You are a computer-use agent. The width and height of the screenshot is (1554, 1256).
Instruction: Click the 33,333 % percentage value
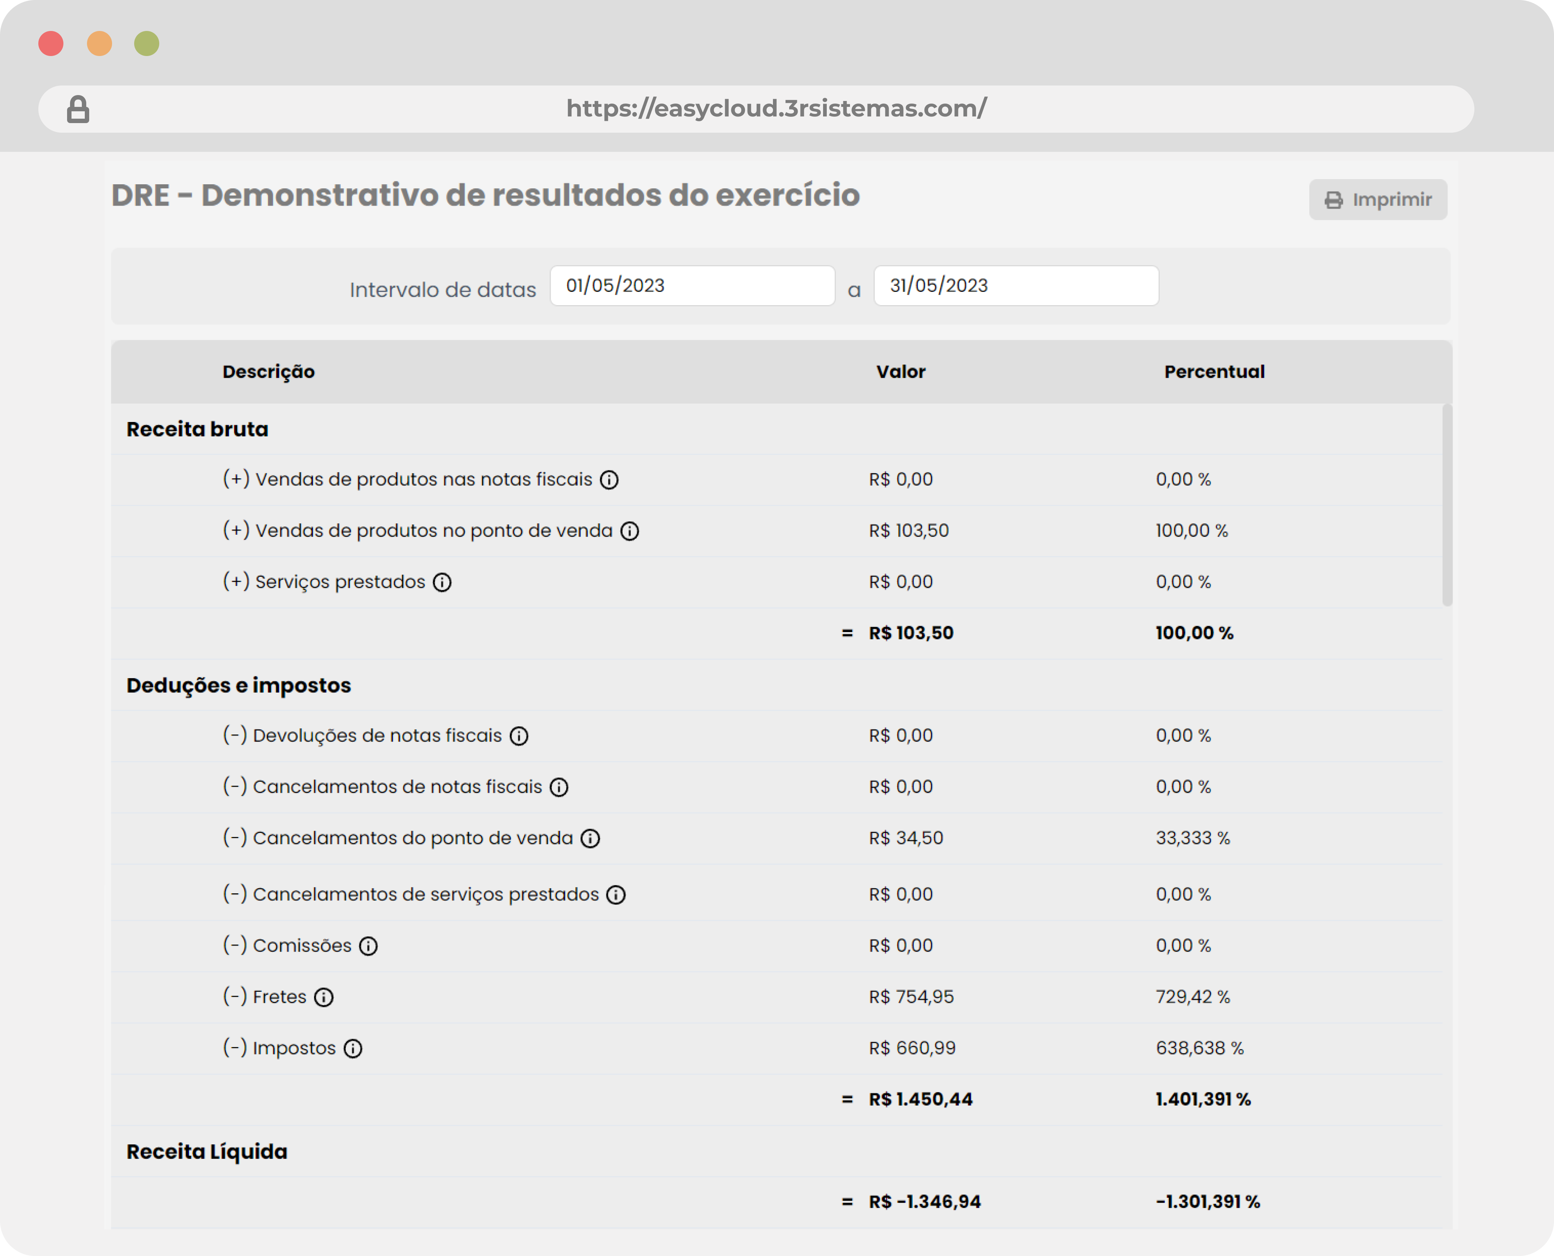(x=1193, y=838)
